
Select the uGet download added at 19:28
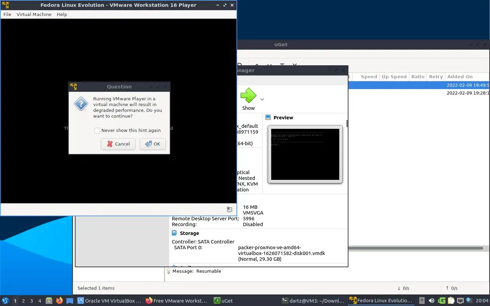[x=419, y=93]
